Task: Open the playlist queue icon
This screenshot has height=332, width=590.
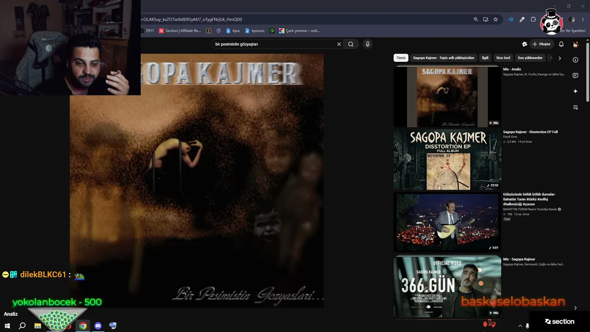Action: [x=575, y=107]
